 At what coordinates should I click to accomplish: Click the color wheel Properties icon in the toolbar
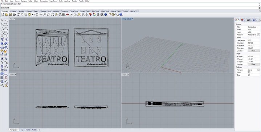[x=94, y=15]
